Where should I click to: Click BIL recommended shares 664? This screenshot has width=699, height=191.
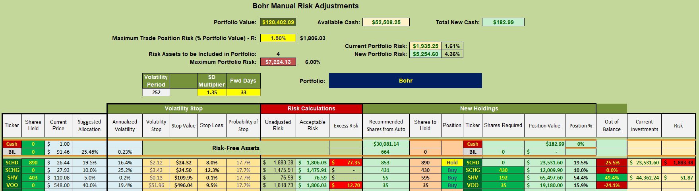386,152
